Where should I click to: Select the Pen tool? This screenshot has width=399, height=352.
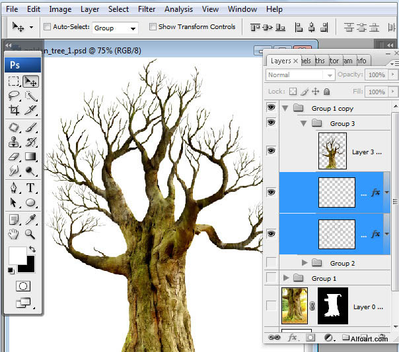click(14, 188)
